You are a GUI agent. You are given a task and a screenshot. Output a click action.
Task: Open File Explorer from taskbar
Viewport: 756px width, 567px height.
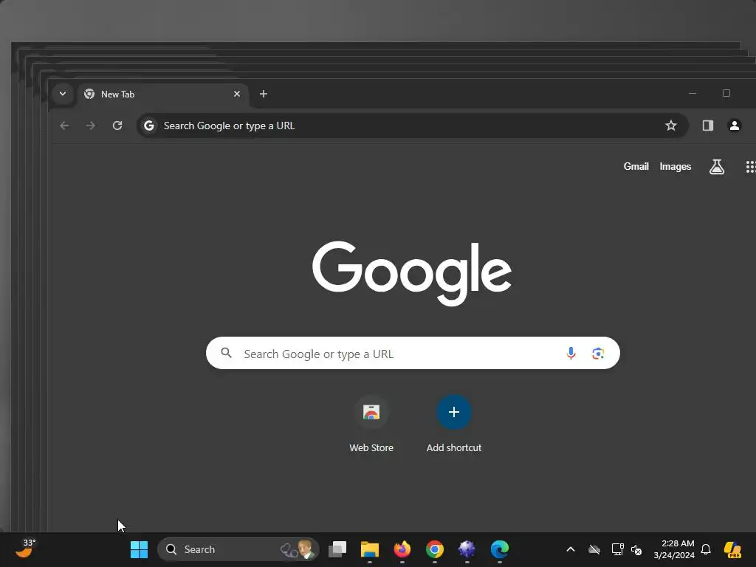point(370,549)
